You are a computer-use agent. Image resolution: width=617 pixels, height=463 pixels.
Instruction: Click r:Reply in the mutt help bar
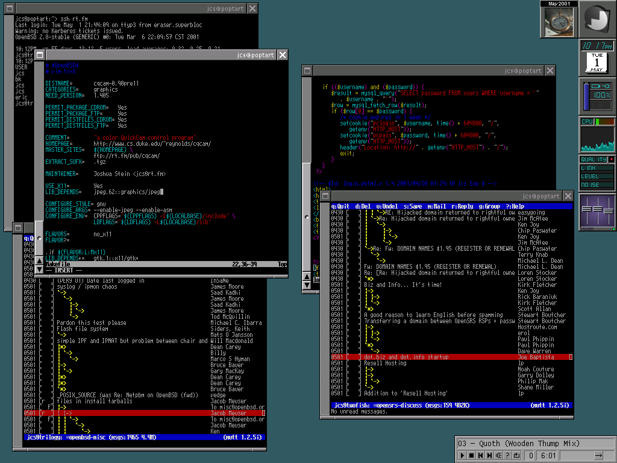[463, 206]
